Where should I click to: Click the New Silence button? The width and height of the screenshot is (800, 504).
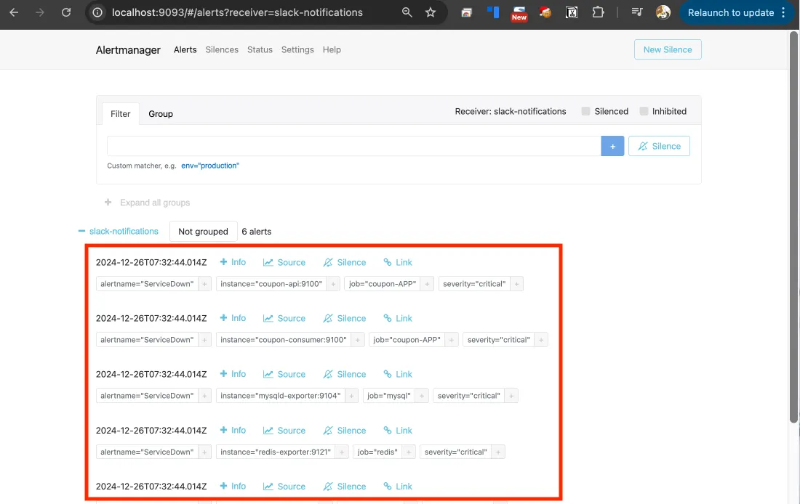(x=668, y=49)
